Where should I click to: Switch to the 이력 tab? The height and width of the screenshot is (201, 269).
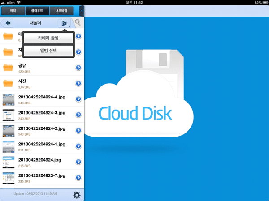(13, 11)
